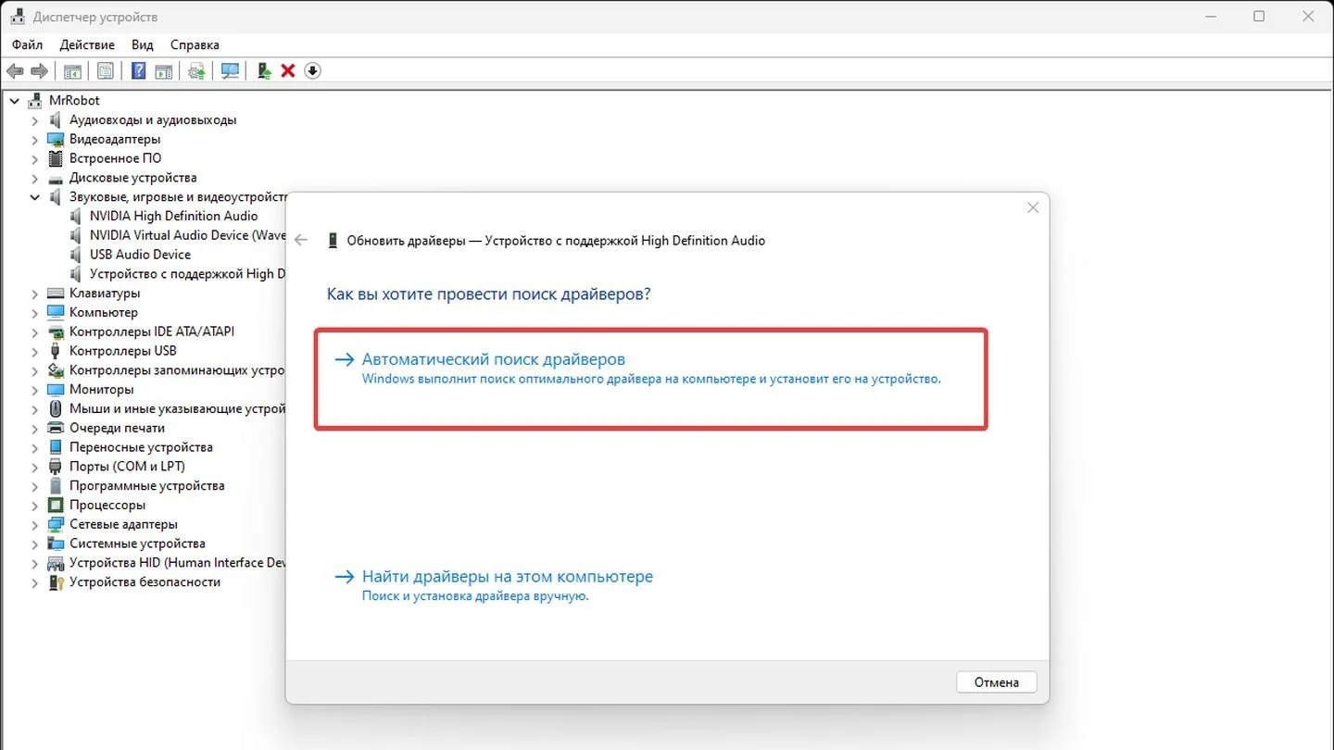
Task: Click the gray Back arrow in toolbar
Action: [15, 71]
